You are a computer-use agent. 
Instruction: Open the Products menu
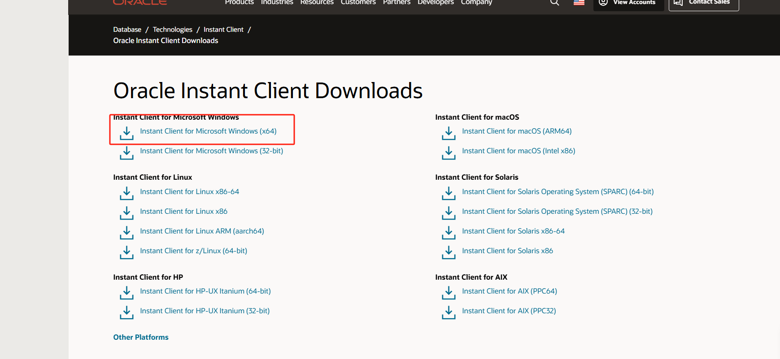(x=240, y=2)
